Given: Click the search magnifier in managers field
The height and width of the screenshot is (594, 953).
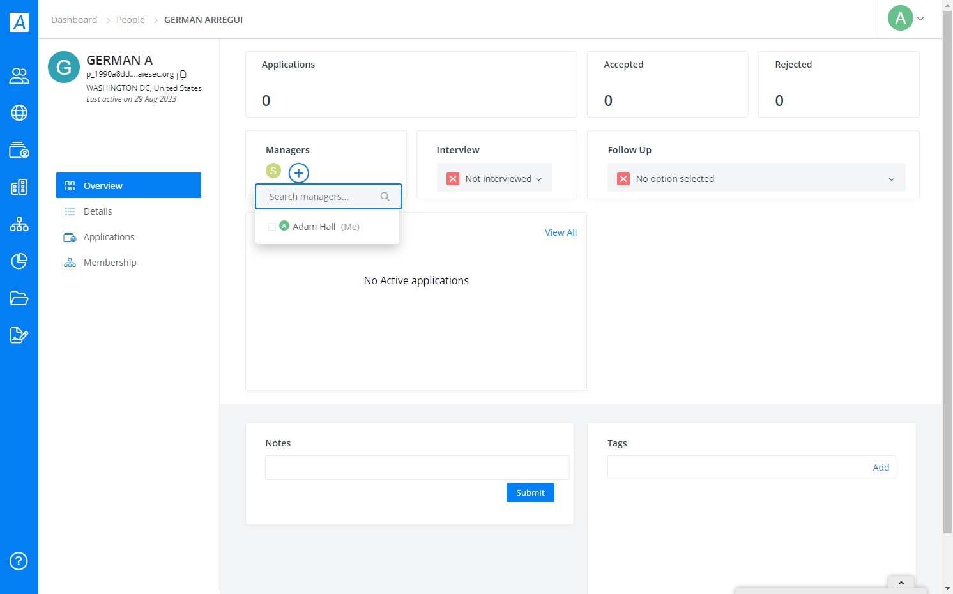Looking at the screenshot, I should point(385,197).
